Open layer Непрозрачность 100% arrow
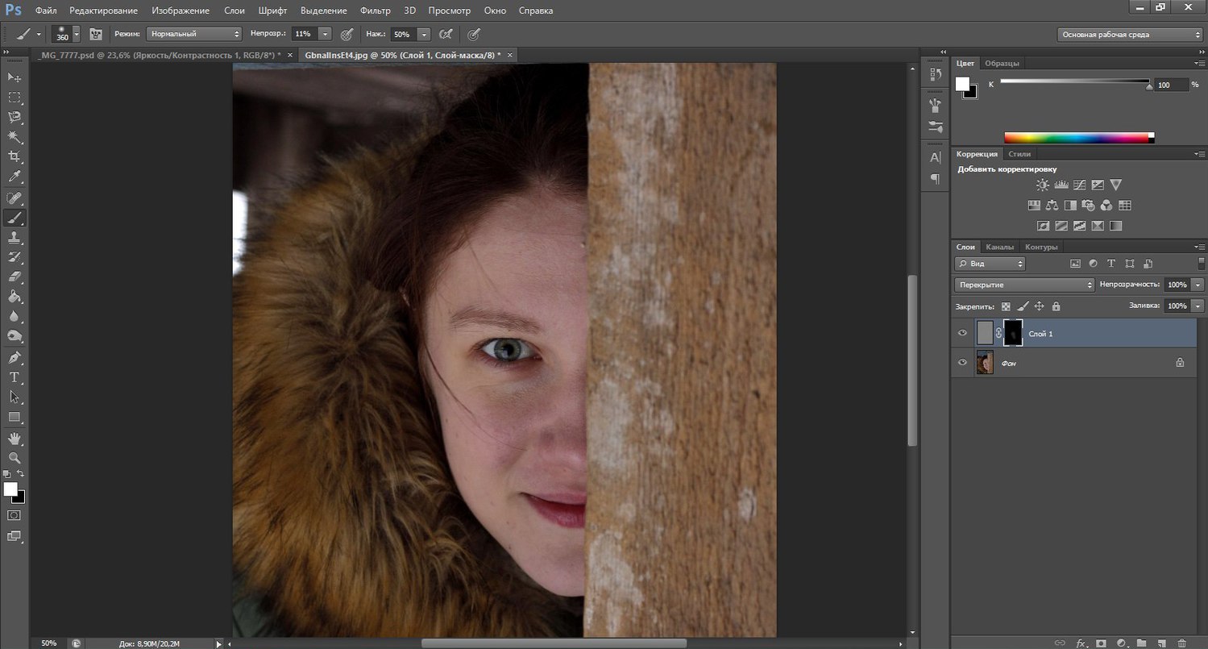The width and height of the screenshot is (1208, 649). (1198, 285)
